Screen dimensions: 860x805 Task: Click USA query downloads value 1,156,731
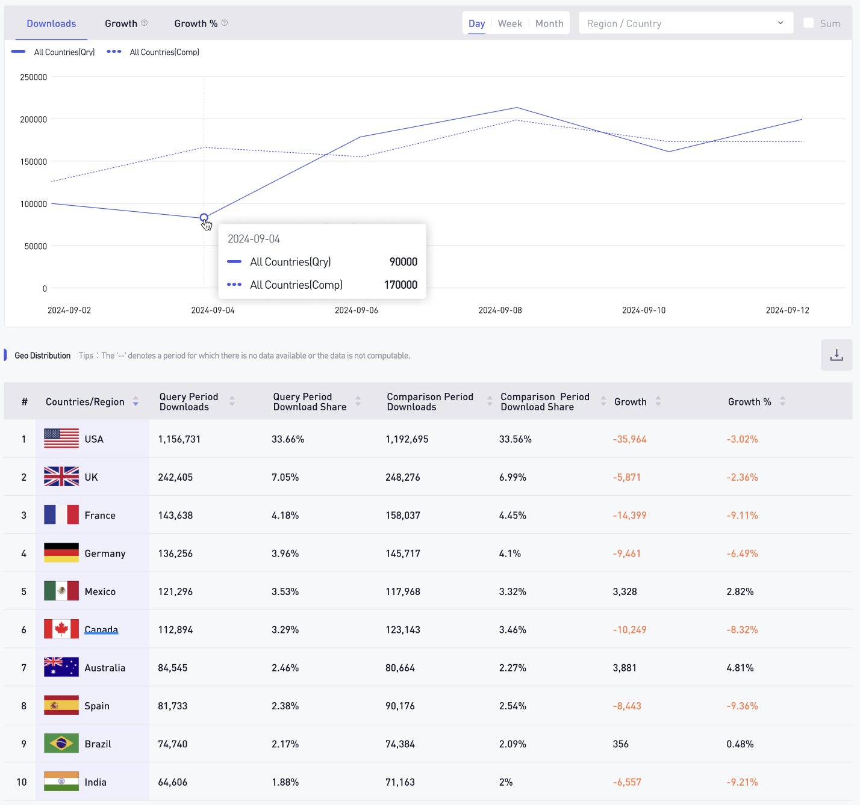[179, 439]
